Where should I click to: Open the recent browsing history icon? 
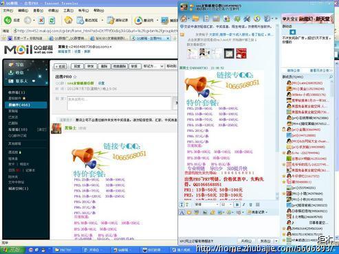(x=80, y=21)
